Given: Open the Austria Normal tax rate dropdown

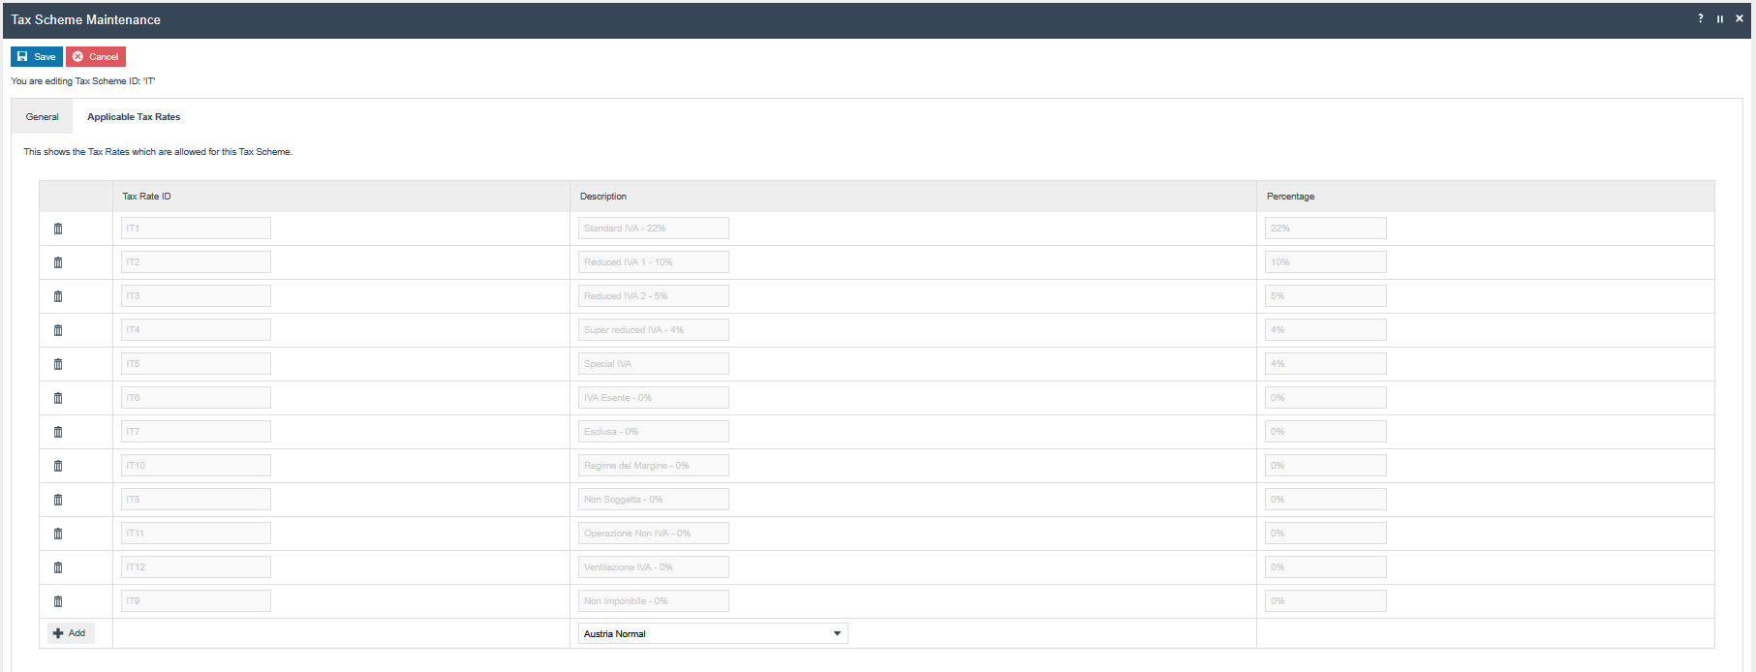Looking at the screenshot, I should (713, 633).
